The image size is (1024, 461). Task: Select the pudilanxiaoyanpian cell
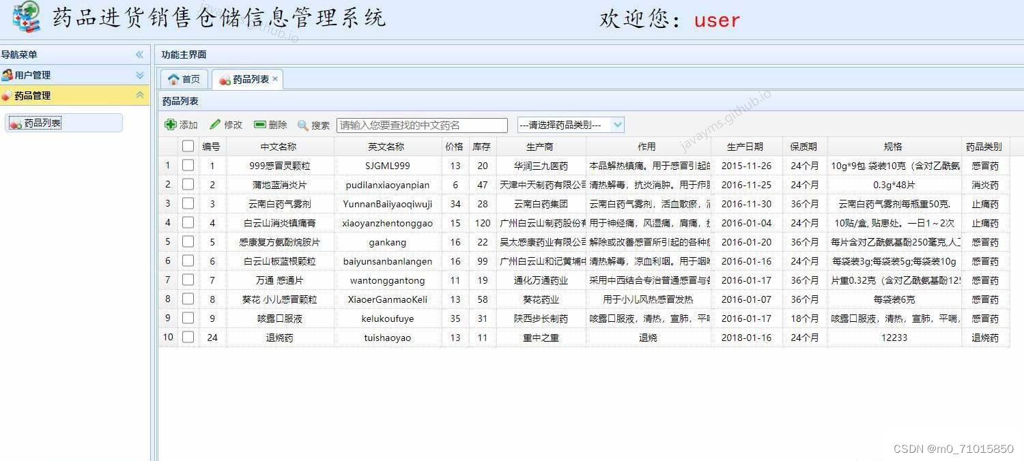click(x=387, y=185)
